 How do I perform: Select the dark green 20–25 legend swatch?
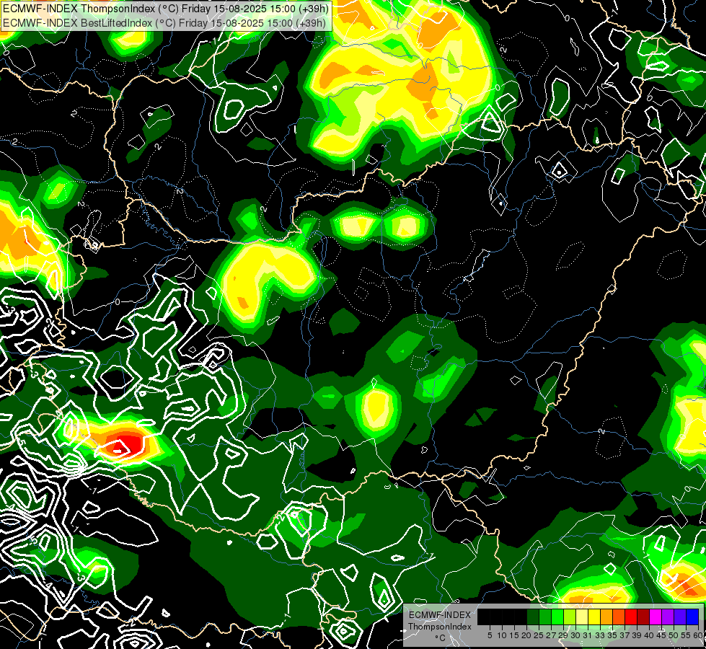tap(533, 617)
